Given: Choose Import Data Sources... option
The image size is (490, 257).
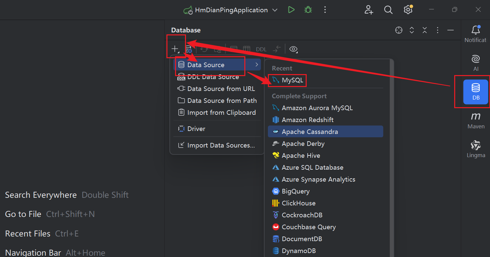Looking at the screenshot, I should (217, 145).
